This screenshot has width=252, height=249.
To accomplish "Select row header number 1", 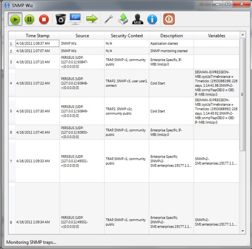I will [x=11, y=43].
